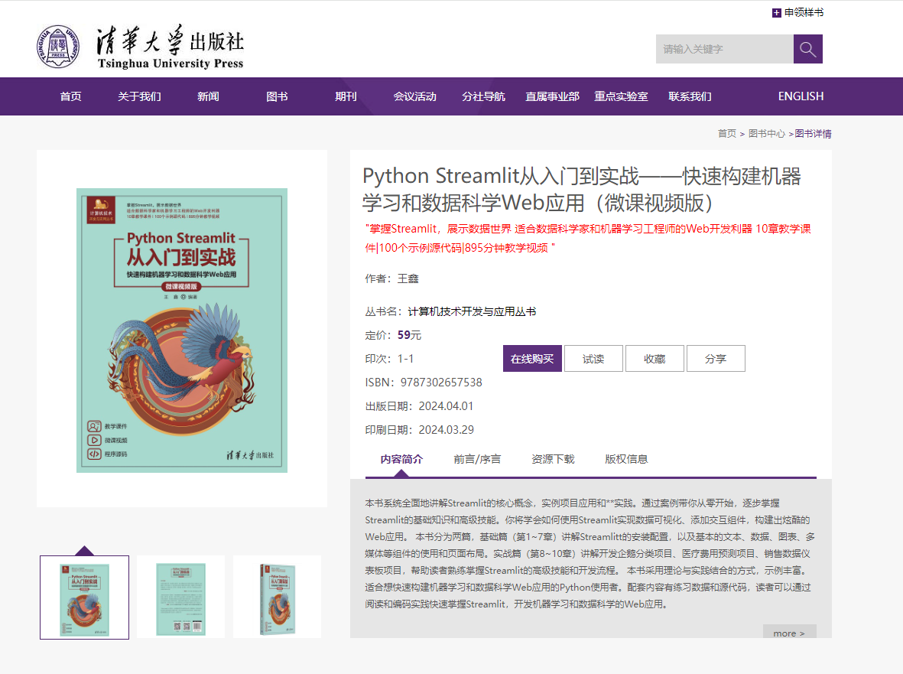Select the front cover thumbnail
Screen dimensions: 903x674
click(x=84, y=597)
